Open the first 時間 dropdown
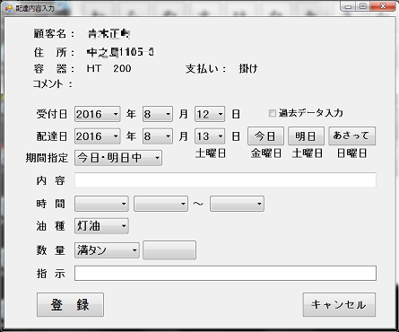Screen dimensions: 399x332 [101, 204]
